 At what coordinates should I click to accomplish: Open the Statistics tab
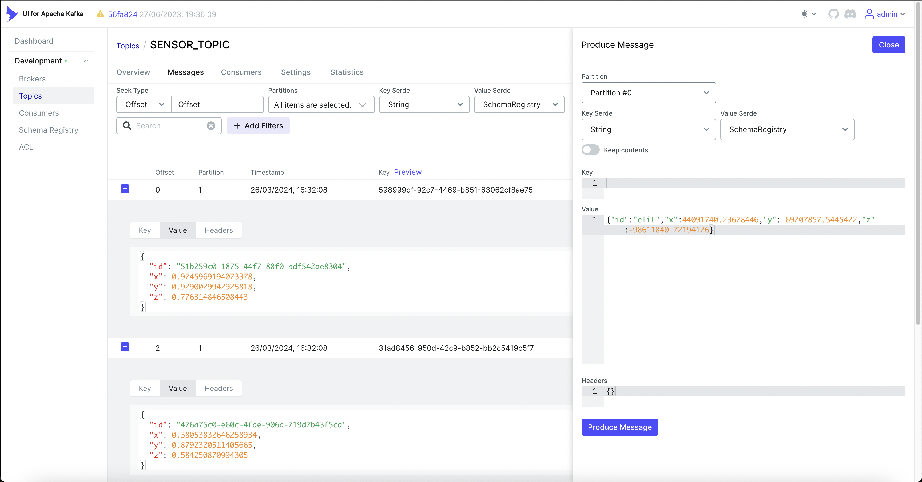coord(347,72)
